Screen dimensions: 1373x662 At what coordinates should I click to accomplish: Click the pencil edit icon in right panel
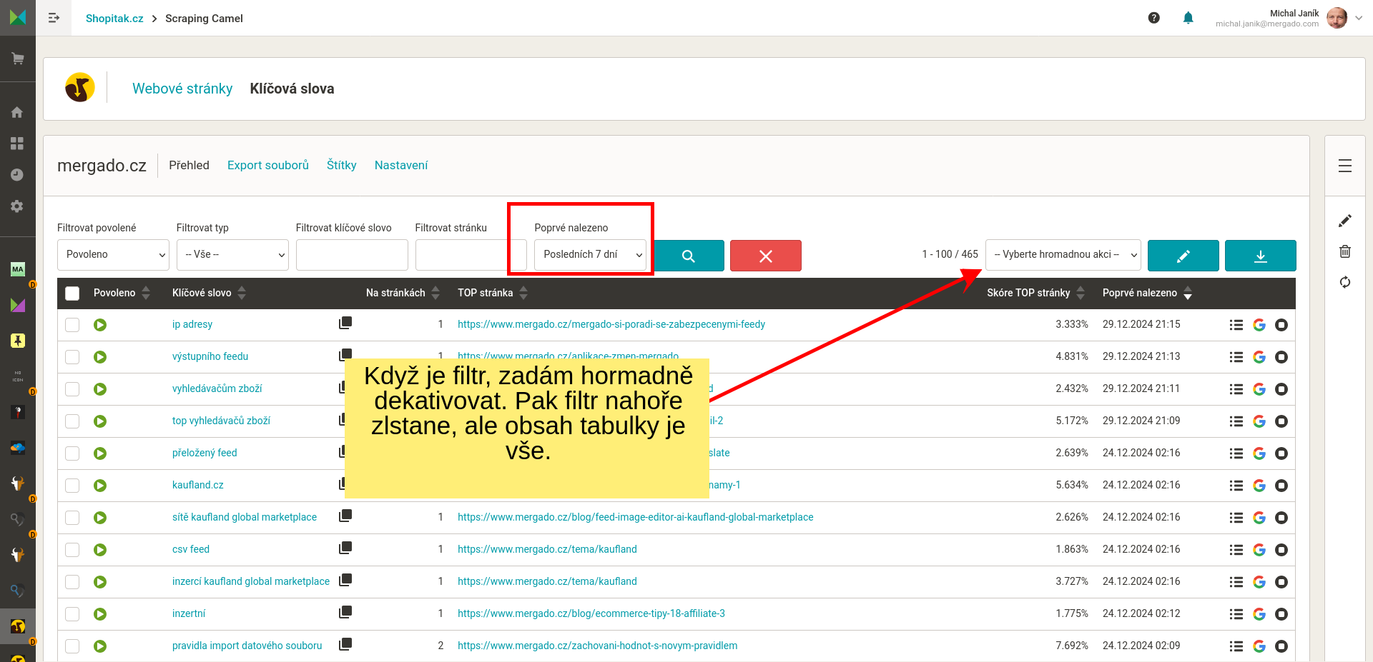1345,221
